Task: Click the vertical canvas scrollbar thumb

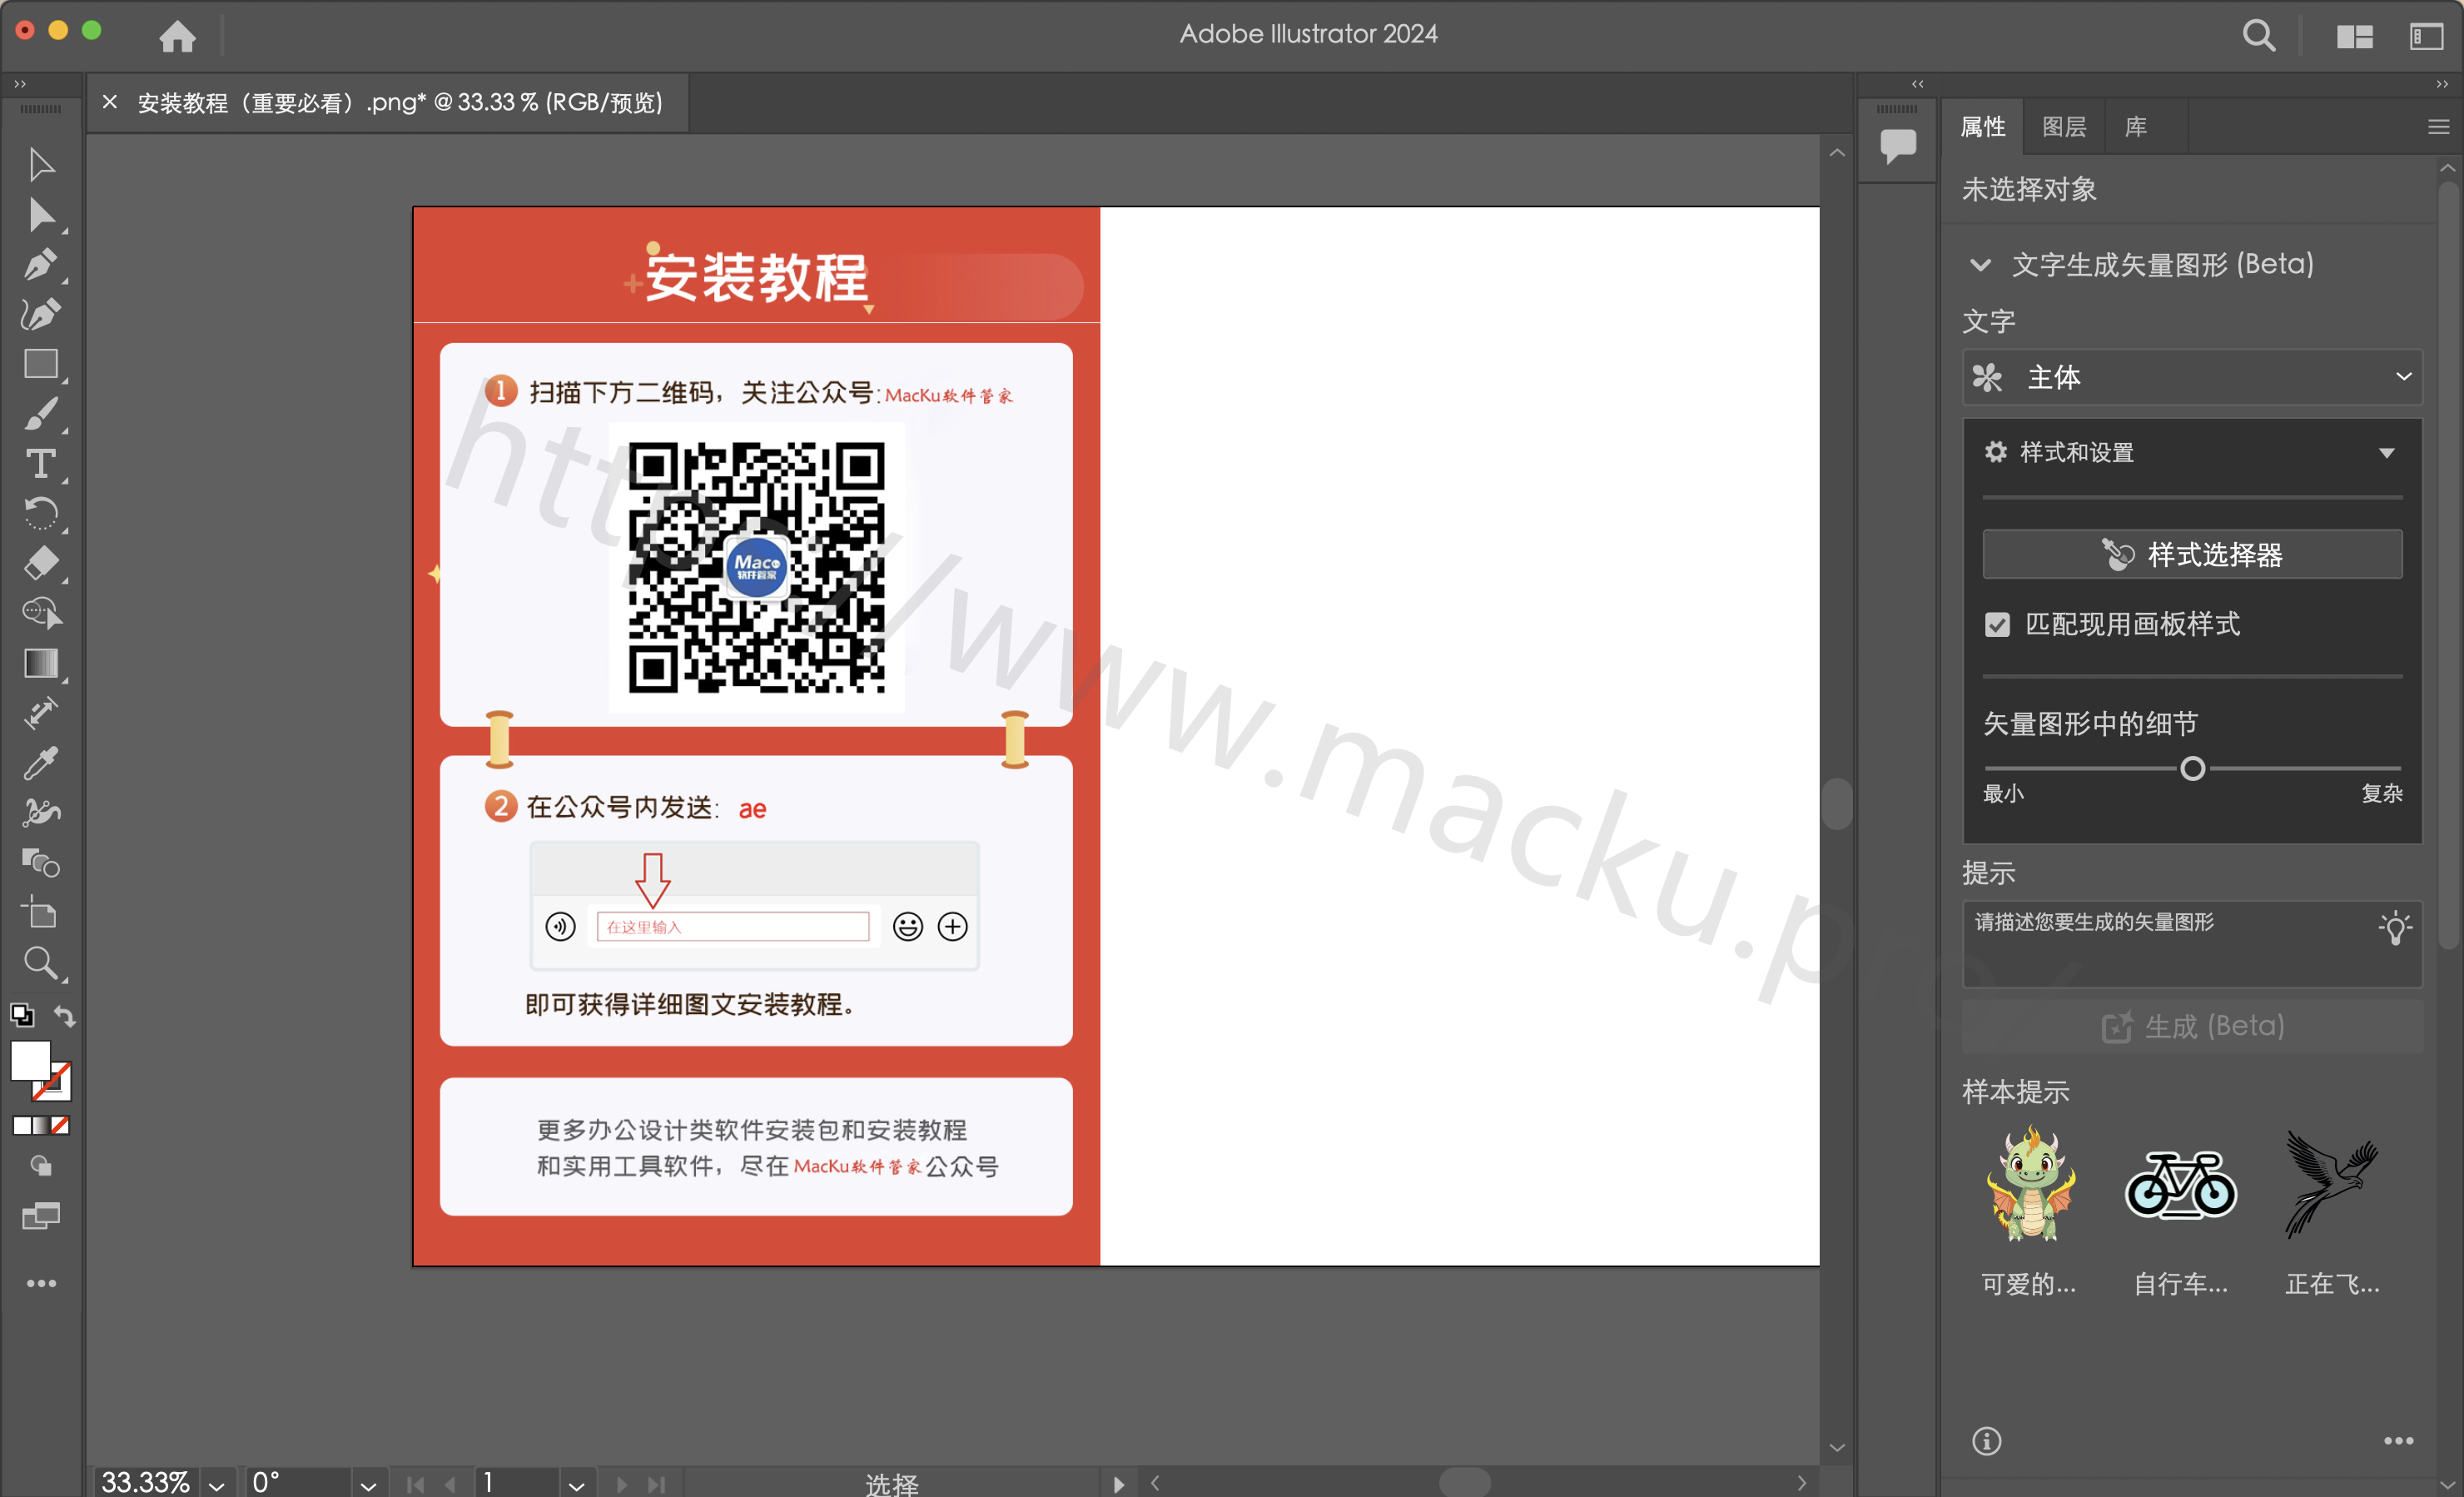Action: click(x=1836, y=803)
